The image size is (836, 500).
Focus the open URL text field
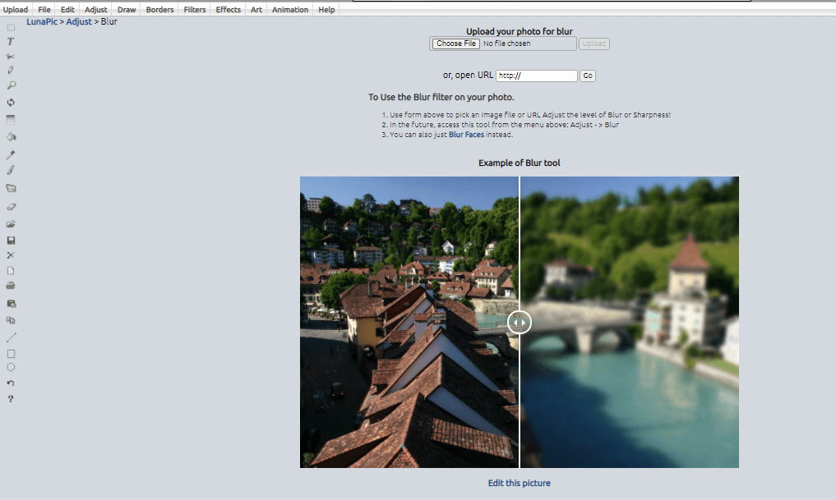[x=536, y=76]
